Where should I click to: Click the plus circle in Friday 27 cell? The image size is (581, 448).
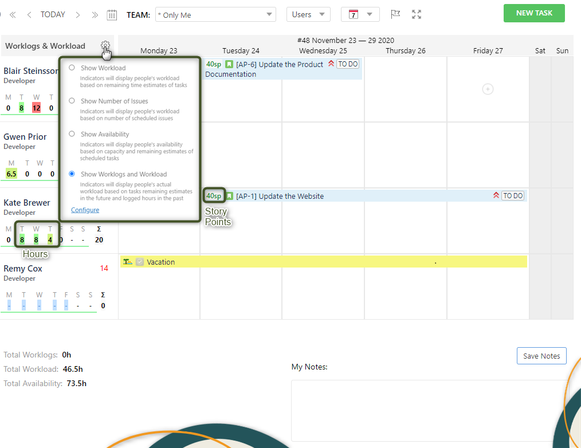point(488,89)
